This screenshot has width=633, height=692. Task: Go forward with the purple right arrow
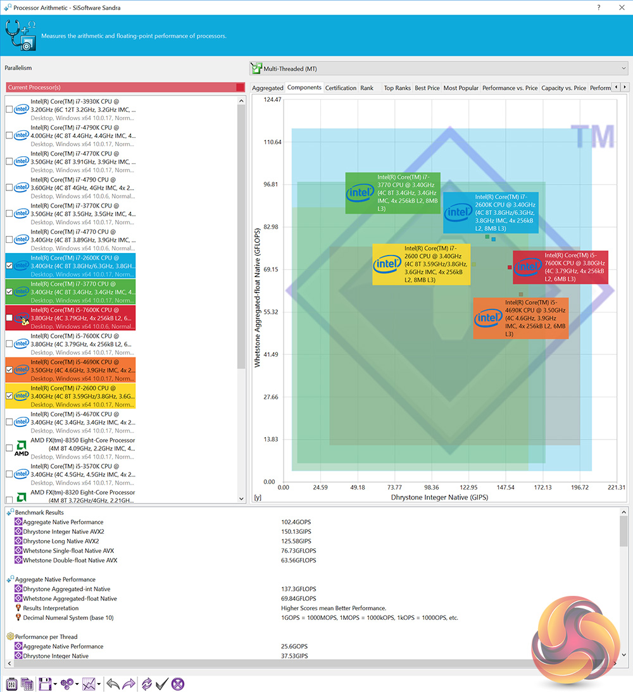tap(128, 684)
